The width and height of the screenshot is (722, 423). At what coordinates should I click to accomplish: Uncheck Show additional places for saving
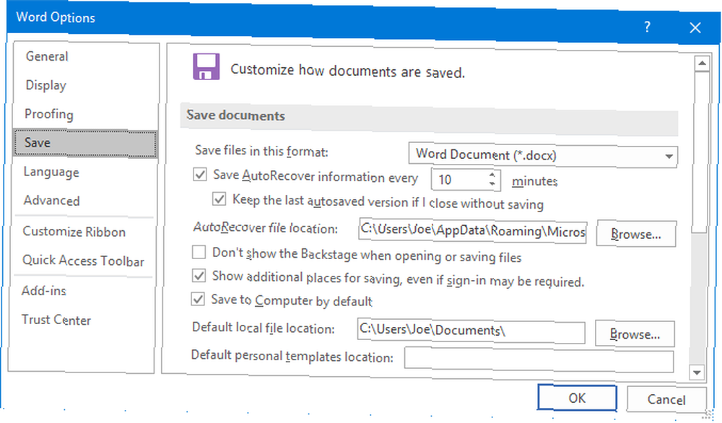(199, 275)
